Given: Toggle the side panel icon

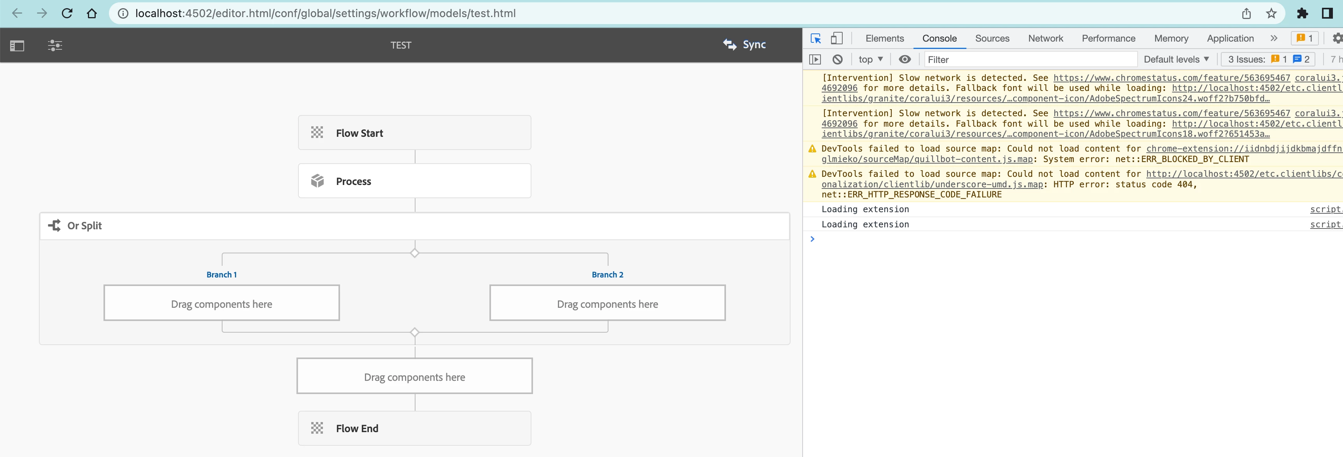Looking at the screenshot, I should click(x=17, y=46).
